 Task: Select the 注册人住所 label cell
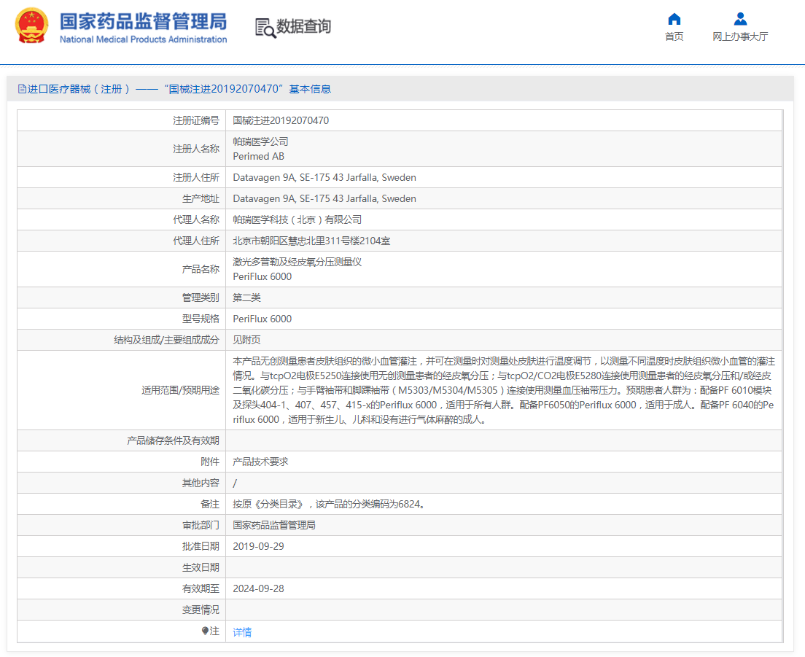pyautogui.click(x=121, y=178)
